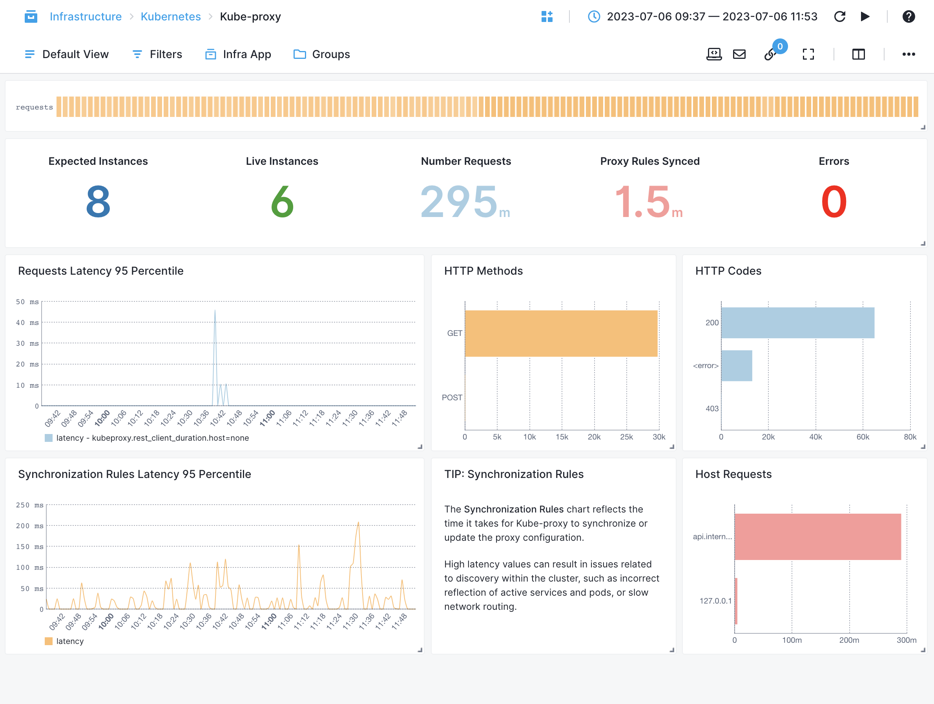This screenshot has height=704, width=934.
Task: Click the 127.0.0.1 host label
Action: 715,600
